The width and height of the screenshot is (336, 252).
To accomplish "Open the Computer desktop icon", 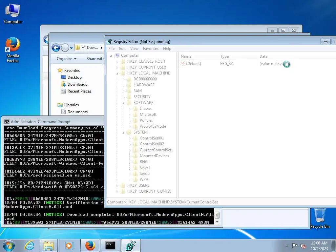I will pyautogui.click(x=13, y=14).
